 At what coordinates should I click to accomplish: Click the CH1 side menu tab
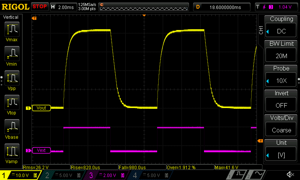click(x=261, y=30)
